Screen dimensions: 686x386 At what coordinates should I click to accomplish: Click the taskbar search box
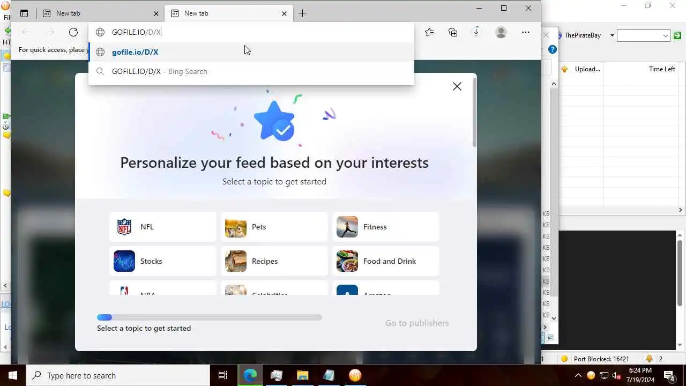[118, 375]
